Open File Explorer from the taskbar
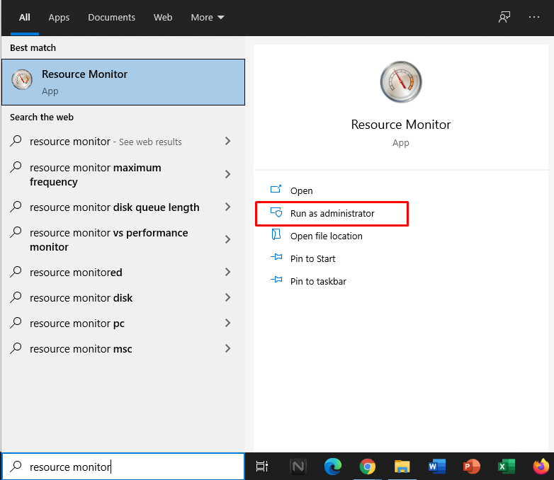 pyautogui.click(x=402, y=467)
